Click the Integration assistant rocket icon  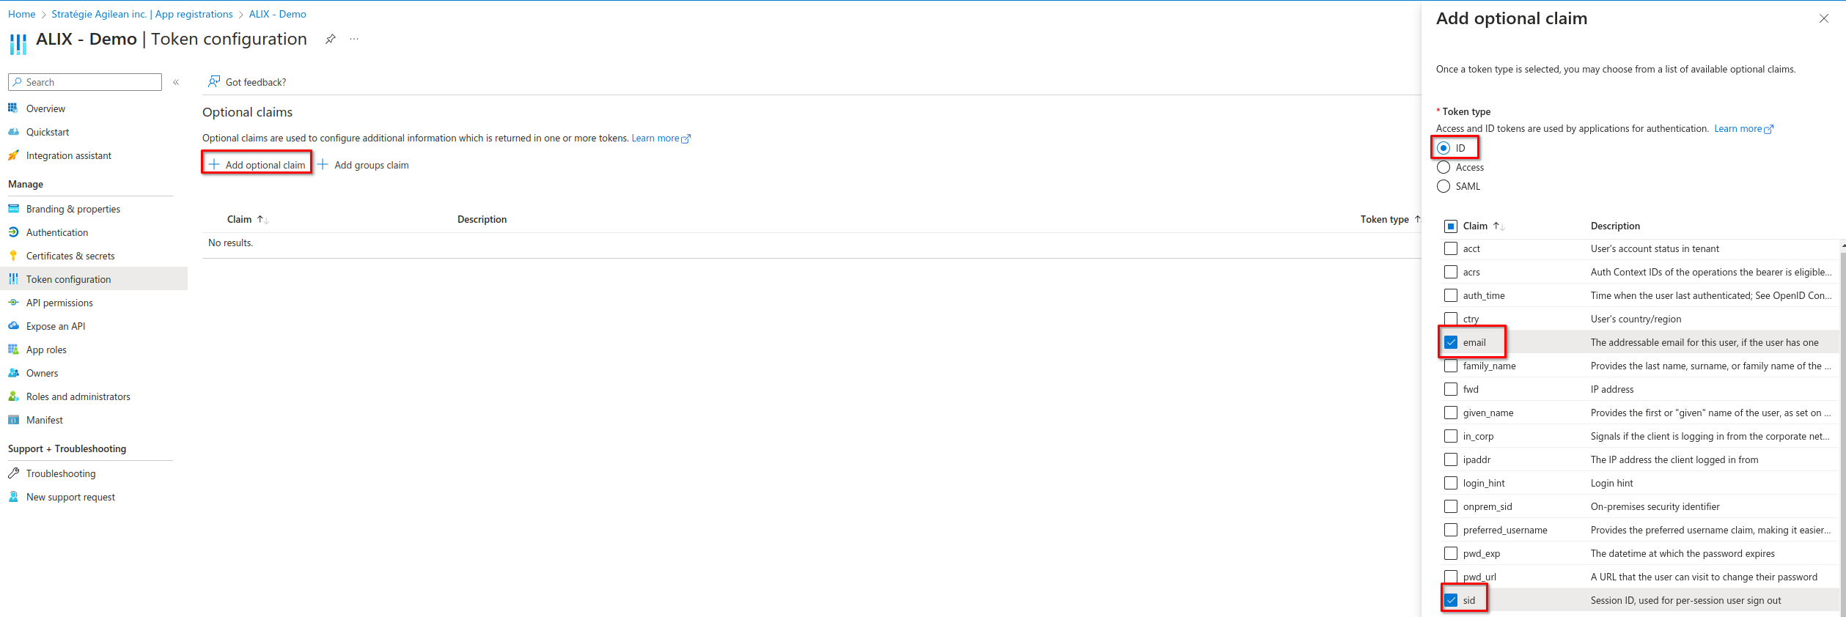(13, 155)
